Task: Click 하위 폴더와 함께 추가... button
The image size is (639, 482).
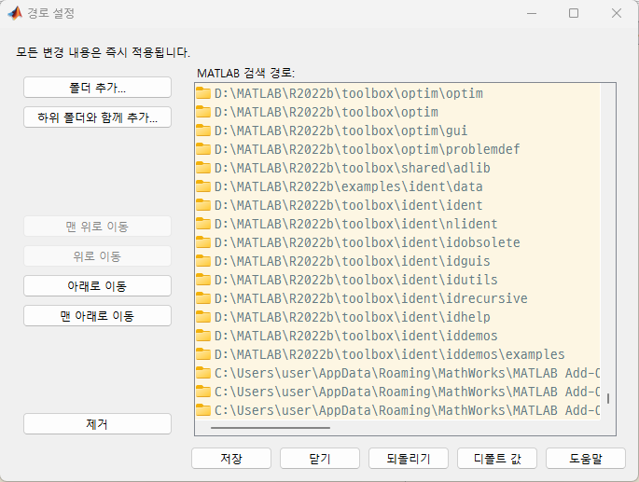Action: [x=97, y=117]
